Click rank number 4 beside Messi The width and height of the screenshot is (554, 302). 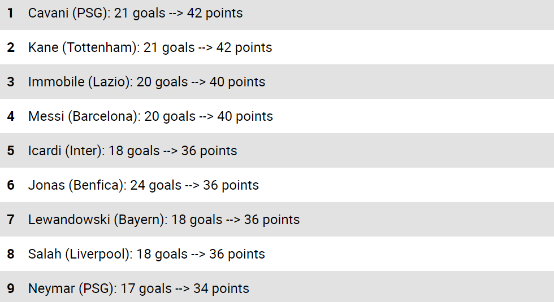pos(11,116)
